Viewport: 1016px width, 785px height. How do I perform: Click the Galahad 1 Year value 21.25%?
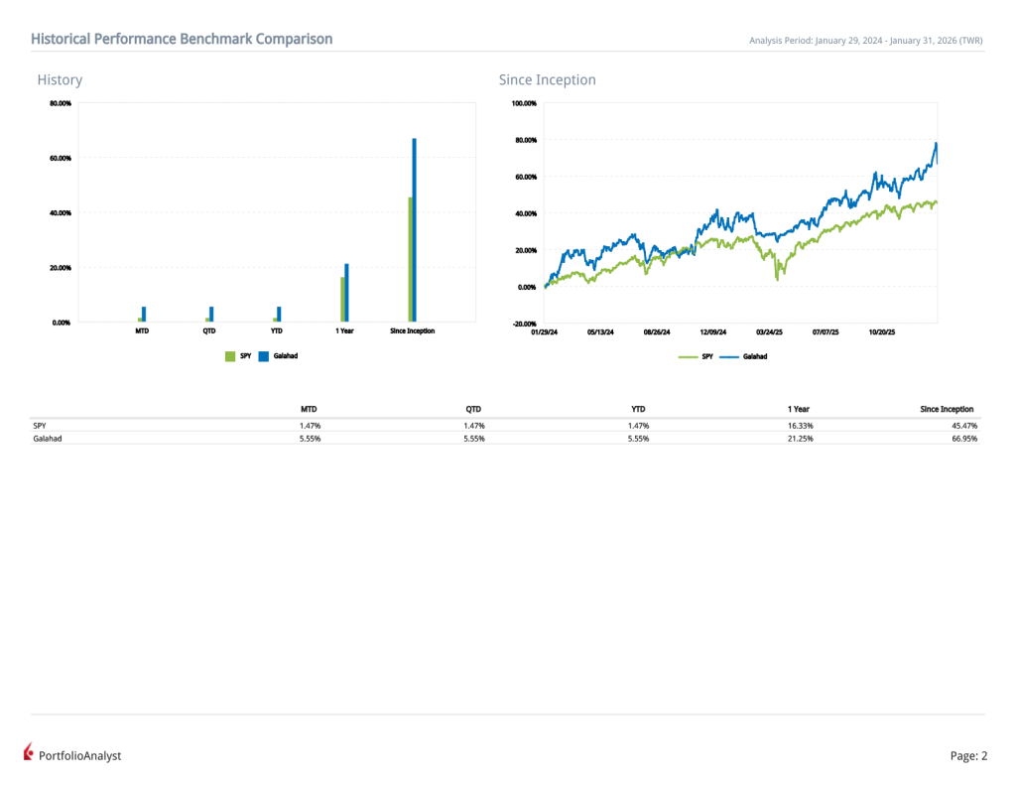(x=801, y=439)
